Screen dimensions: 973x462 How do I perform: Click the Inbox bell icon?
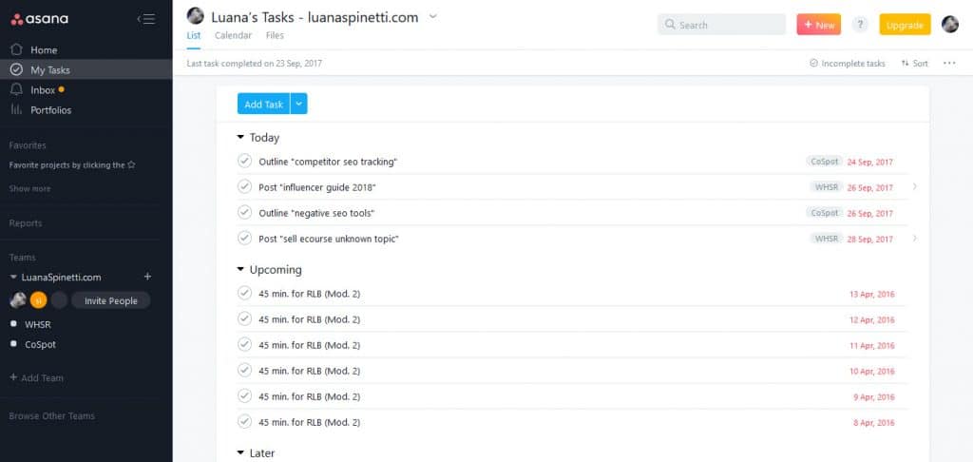click(x=16, y=89)
